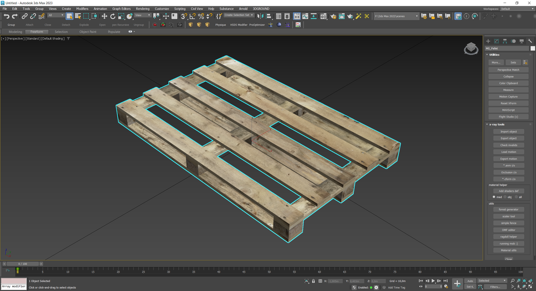Toggle Auto key mode
Screen dimensions: 536x291
(x=470, y=281)
